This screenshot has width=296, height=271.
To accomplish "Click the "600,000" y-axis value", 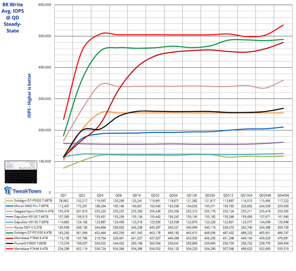I will [x=45, y=5].
